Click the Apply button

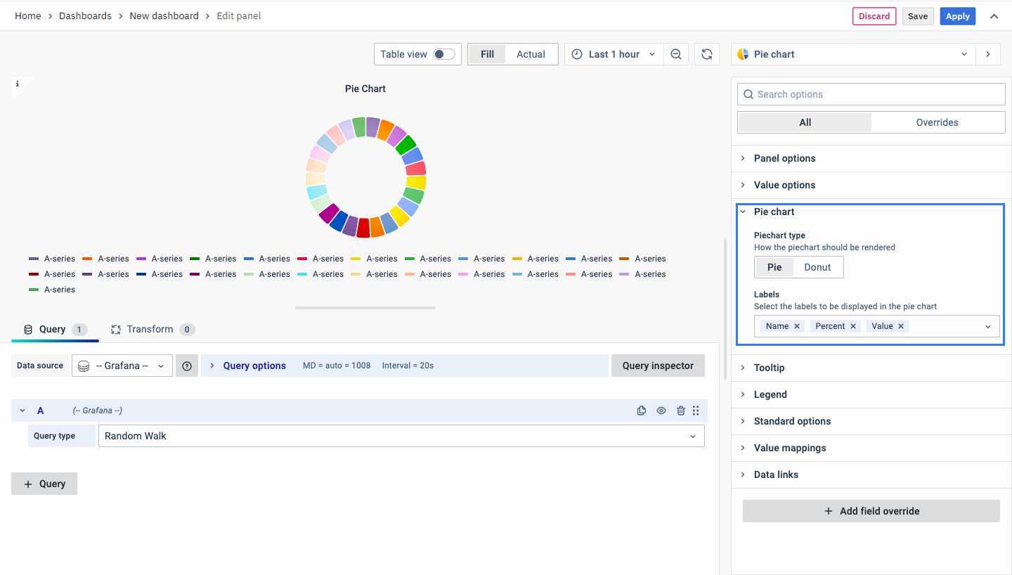click(x=957, y=16)
